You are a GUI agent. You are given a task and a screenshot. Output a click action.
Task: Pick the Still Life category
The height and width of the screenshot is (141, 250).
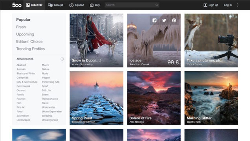(46, 90)
